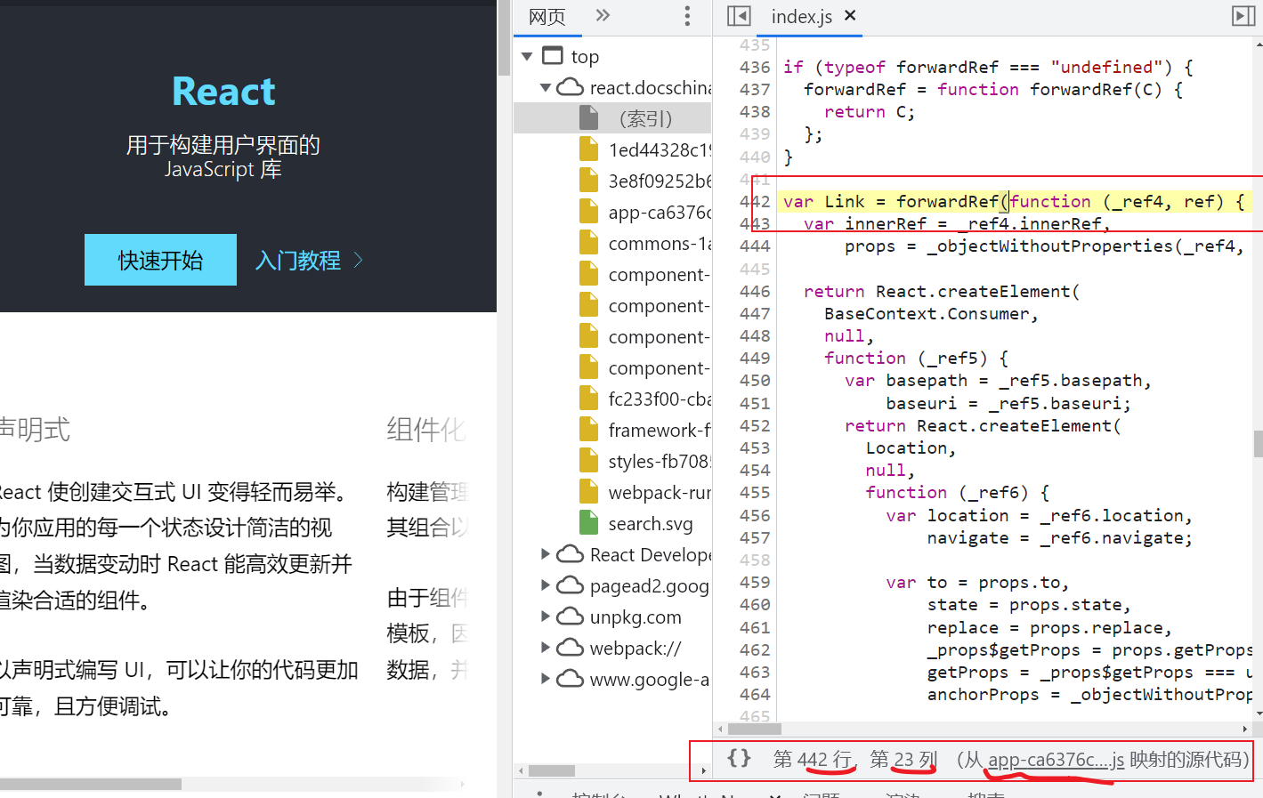Switch to the 网页 navigator tab
Image resolution: width=1263 pixels, height=798 pixels.
(x=546, y=16)
